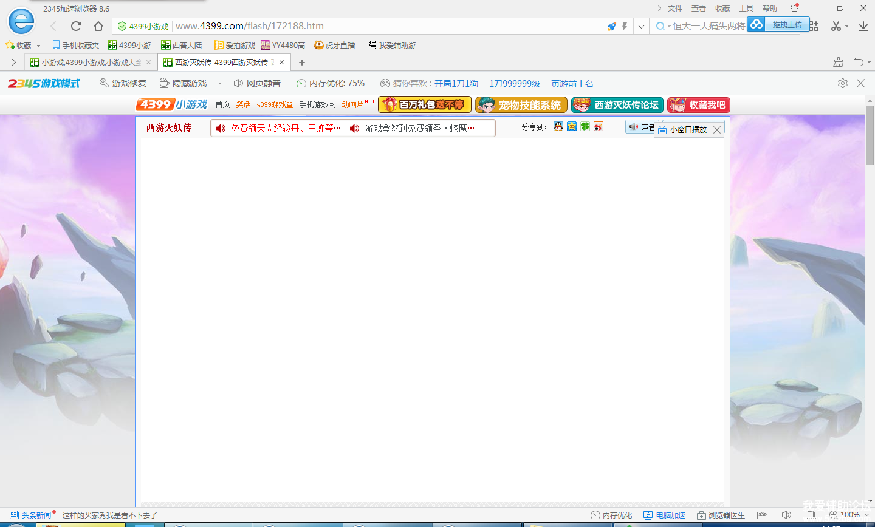Toggle the 声音 sound button
The width and height of the screenshot is (875, 527).
(640, 127)
